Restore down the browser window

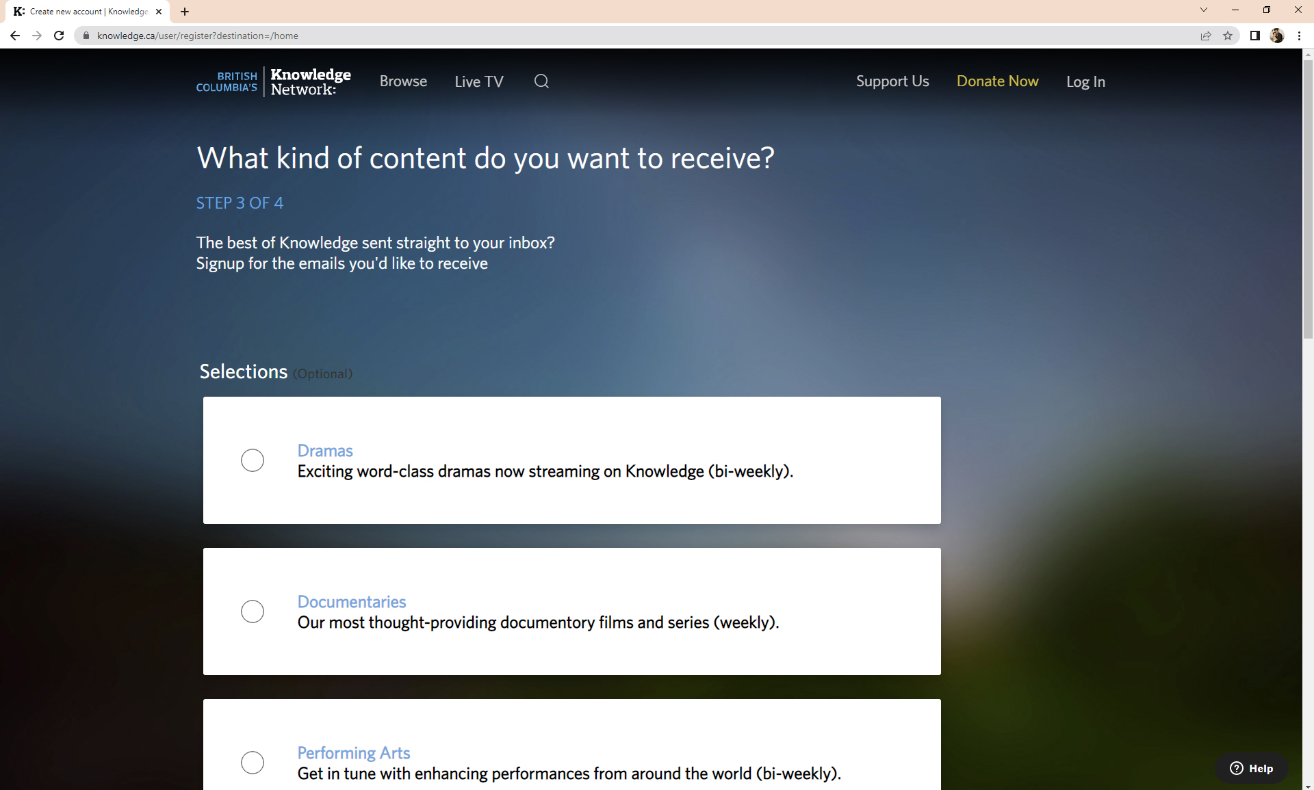point(1267,10)
